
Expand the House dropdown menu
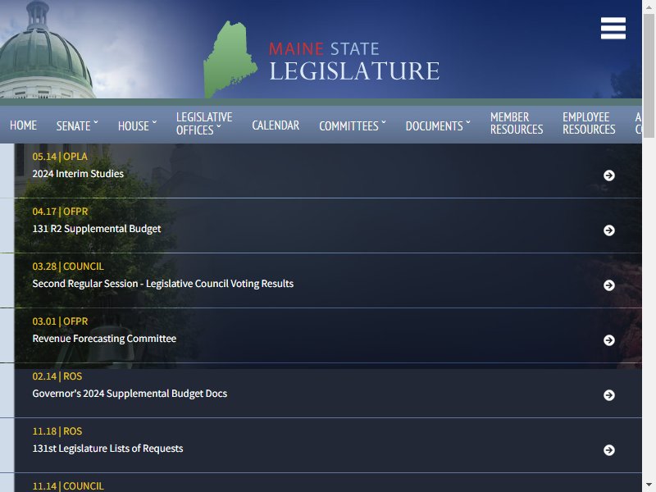137,125
